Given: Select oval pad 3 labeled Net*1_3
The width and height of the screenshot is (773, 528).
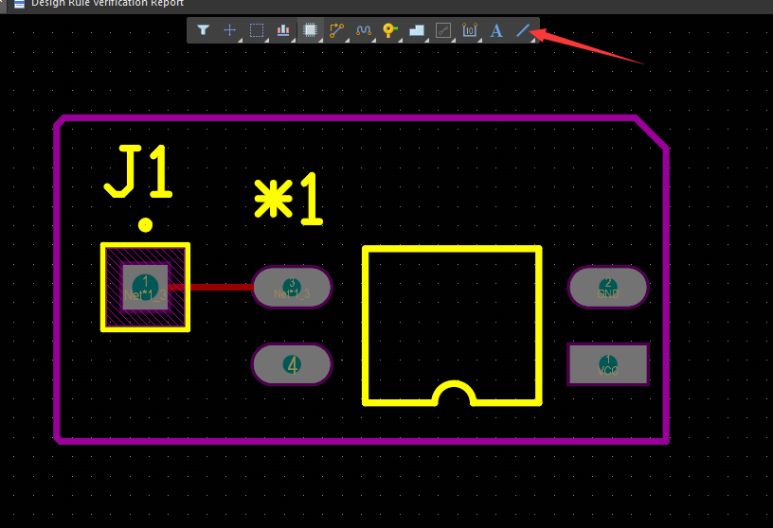Looking at the screenshot, I should pos(292,288).
